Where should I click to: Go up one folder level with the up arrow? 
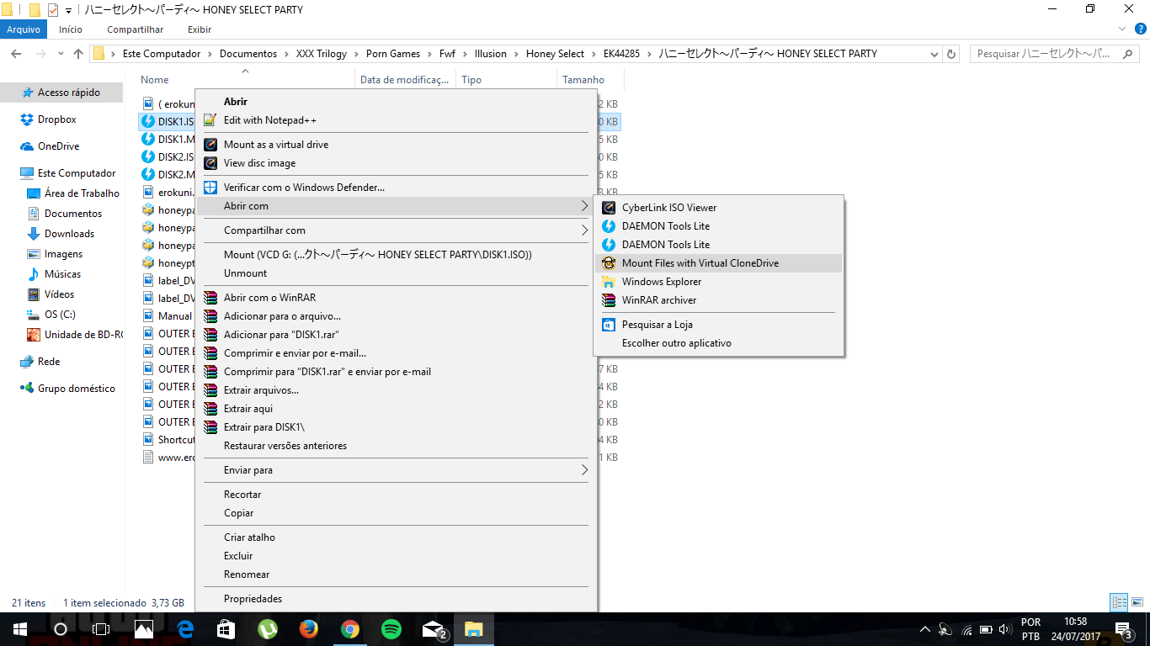point(78,54)
